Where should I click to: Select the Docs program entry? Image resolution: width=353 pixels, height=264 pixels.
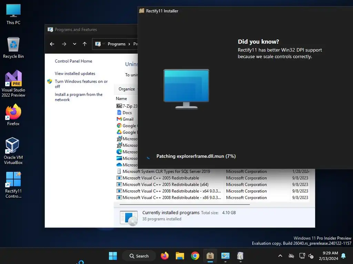pyautogui.click(x=127, y=113)
